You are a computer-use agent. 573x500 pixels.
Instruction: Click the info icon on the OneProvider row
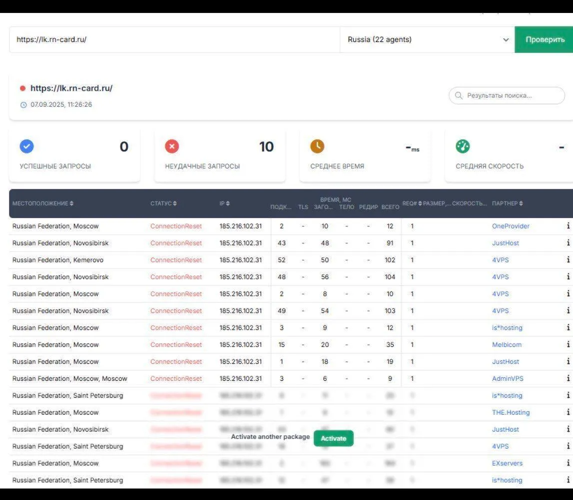568,226
